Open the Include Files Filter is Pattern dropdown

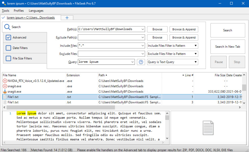pos(172,46)
